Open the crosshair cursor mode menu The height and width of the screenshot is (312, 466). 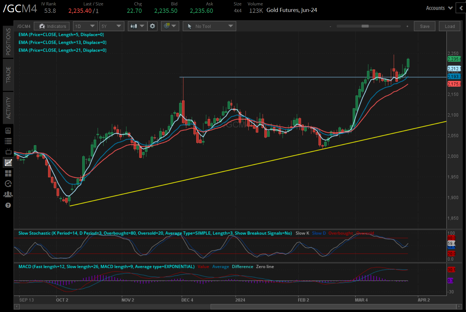[170, 26]
